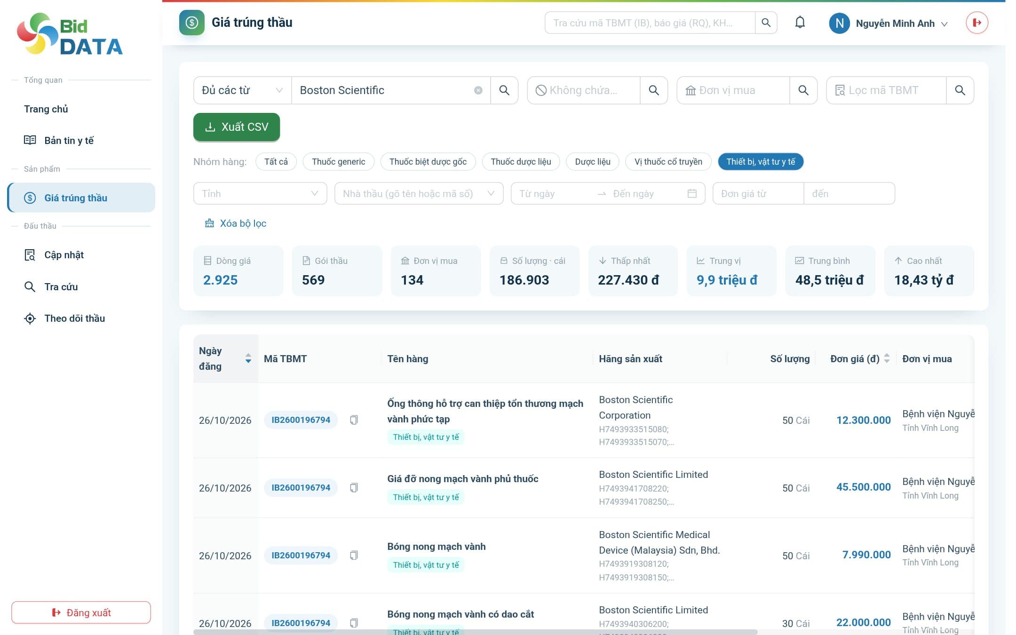This screenshot has width=1016, height=635.
Task: Click the search icon beside Lọc mã TBMT
Action: (x=960, y=90)
